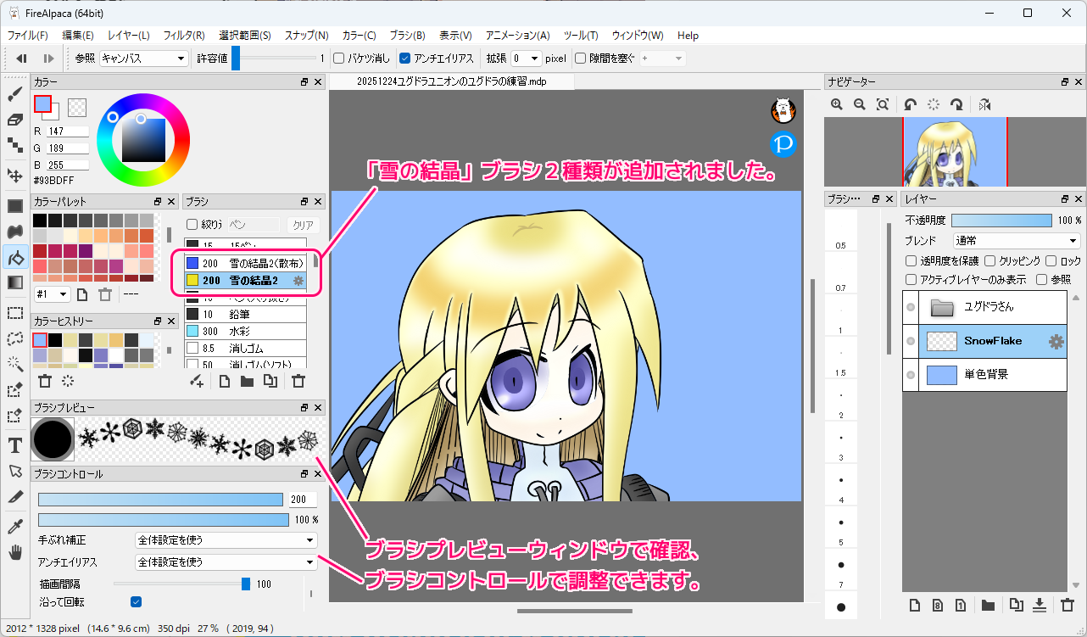
Task: Open the フィルタ(R) menu
Action: (x=183, y=36)
